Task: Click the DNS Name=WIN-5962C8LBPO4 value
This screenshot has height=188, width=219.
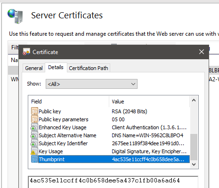Action: pos(147,135)
